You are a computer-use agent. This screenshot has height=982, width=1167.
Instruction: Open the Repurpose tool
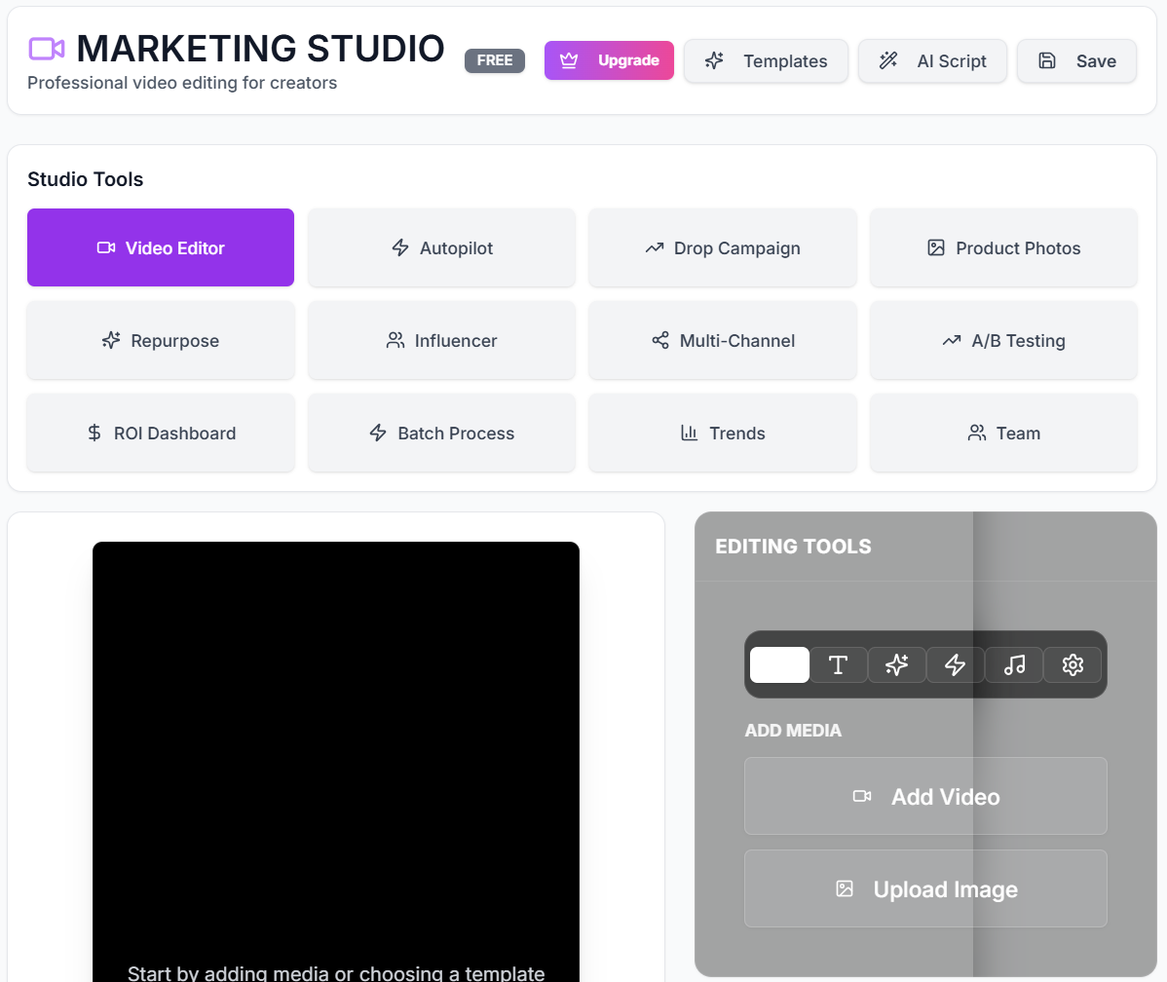[160, 340]
